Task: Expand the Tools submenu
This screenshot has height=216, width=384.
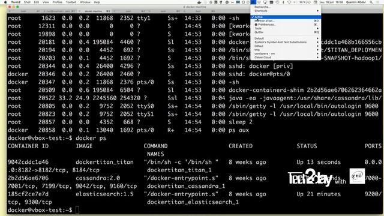Action: tap(286, 28)
